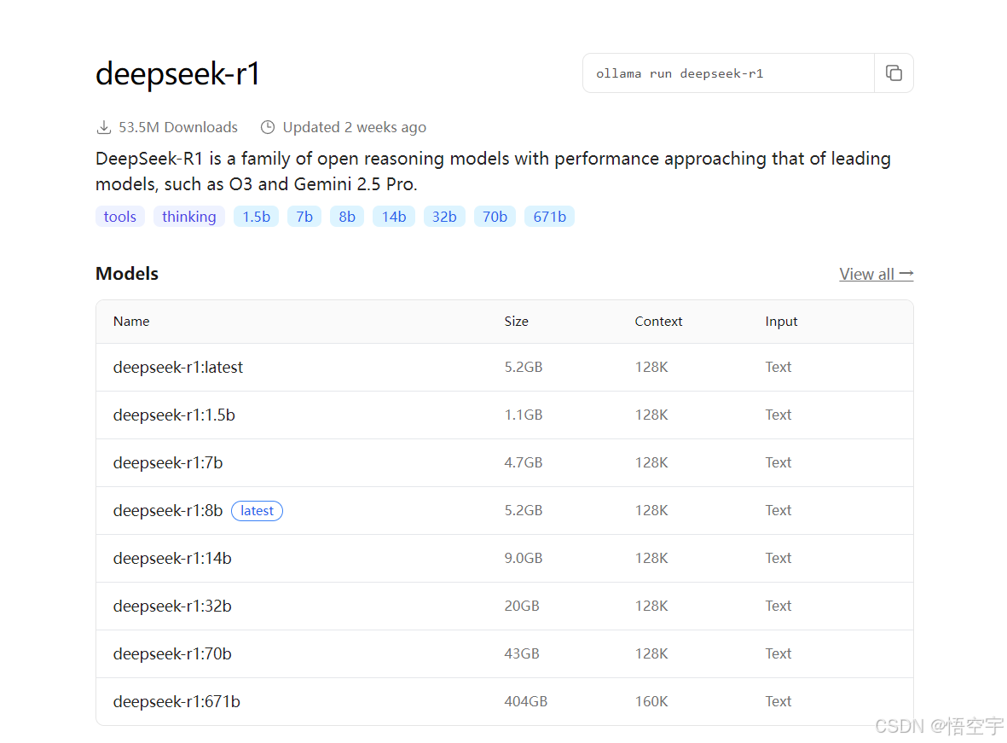Click the downloads arrow icon
Screen dimensions: 1007x743
tap(104, 127)
